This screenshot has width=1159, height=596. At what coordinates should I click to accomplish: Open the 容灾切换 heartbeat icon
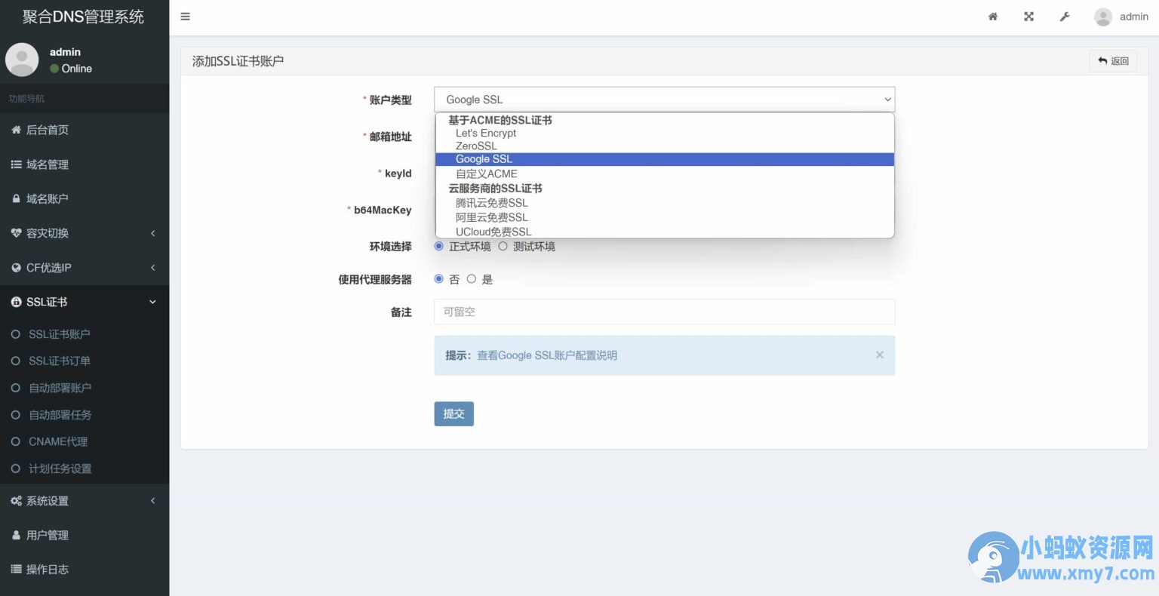pyautogui.click(x=16, y=233)
